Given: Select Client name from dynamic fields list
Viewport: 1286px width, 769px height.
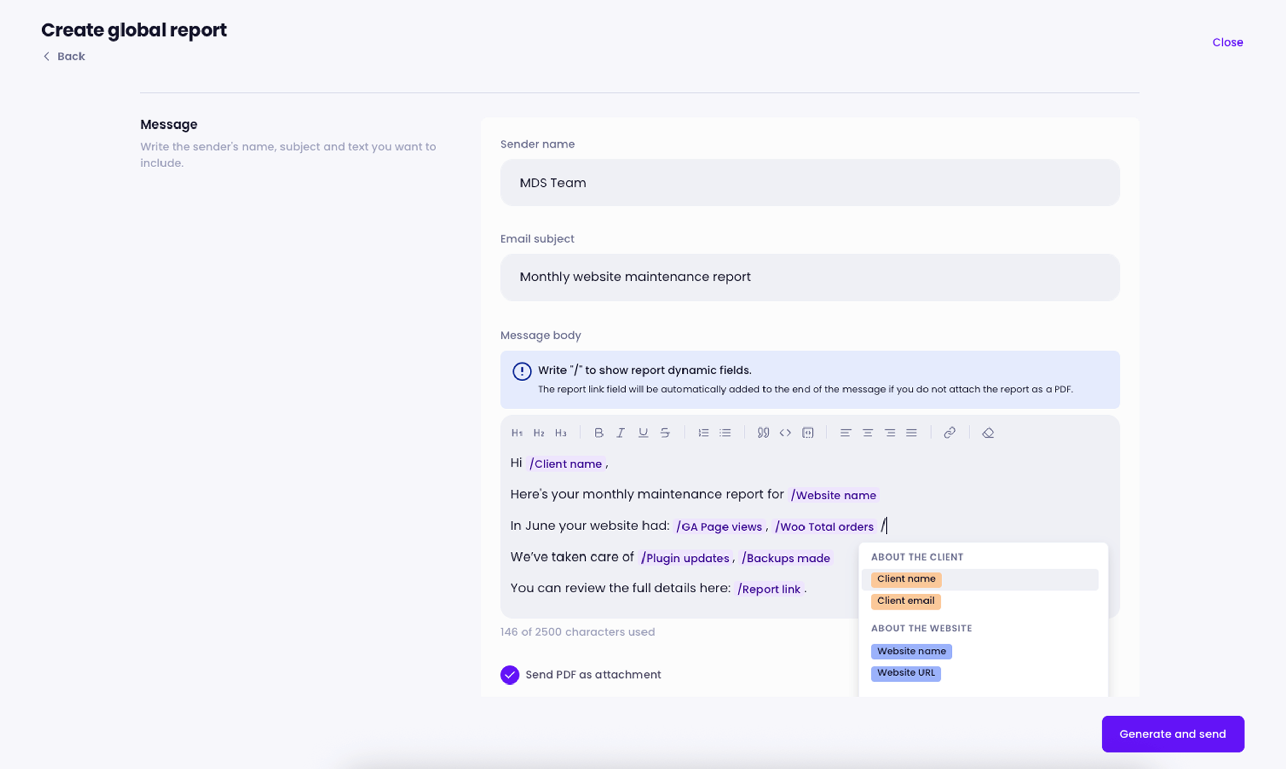Looking at the screenshot, I should click(906, 579).
